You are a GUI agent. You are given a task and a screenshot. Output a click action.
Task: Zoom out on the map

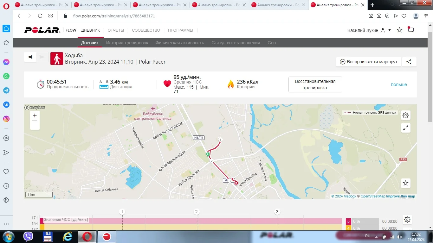[35, 125]
